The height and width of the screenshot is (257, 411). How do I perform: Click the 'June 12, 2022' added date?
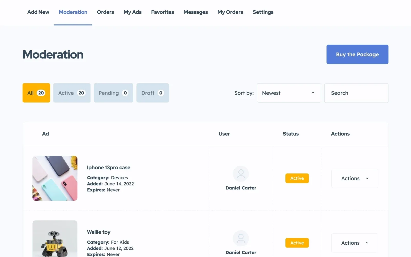[x=119, y=248]
